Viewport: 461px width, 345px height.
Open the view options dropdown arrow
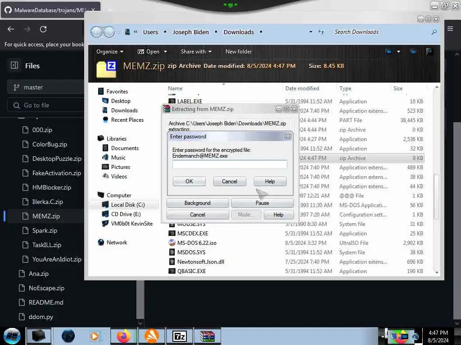point(399,52)
